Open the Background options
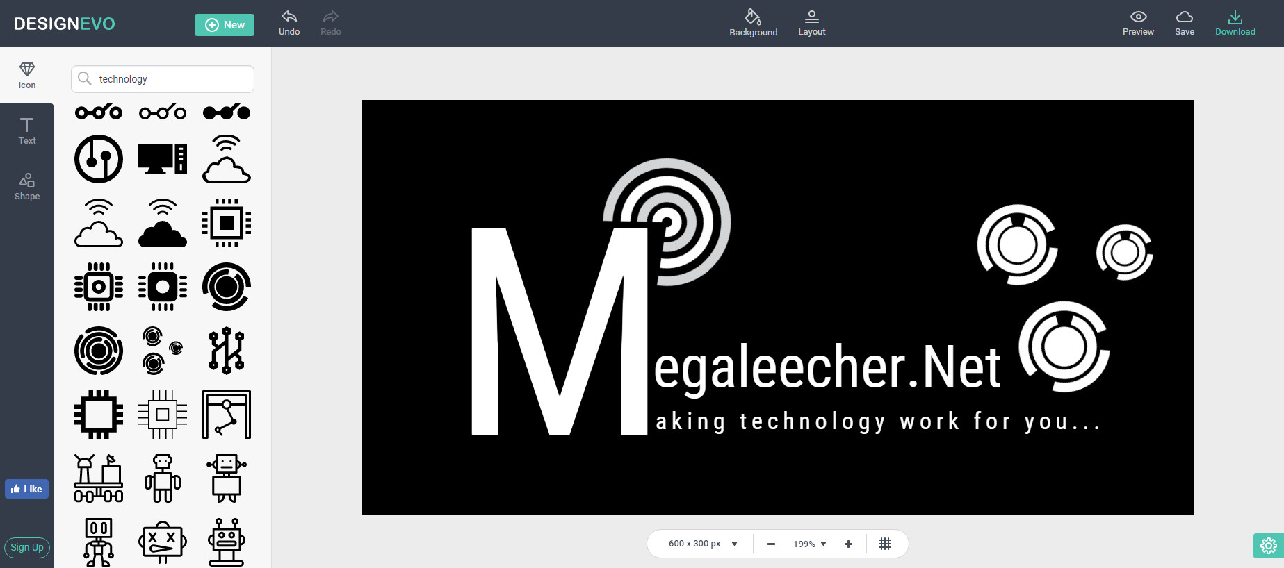The image size is (1284, 568). click(753, 23)
